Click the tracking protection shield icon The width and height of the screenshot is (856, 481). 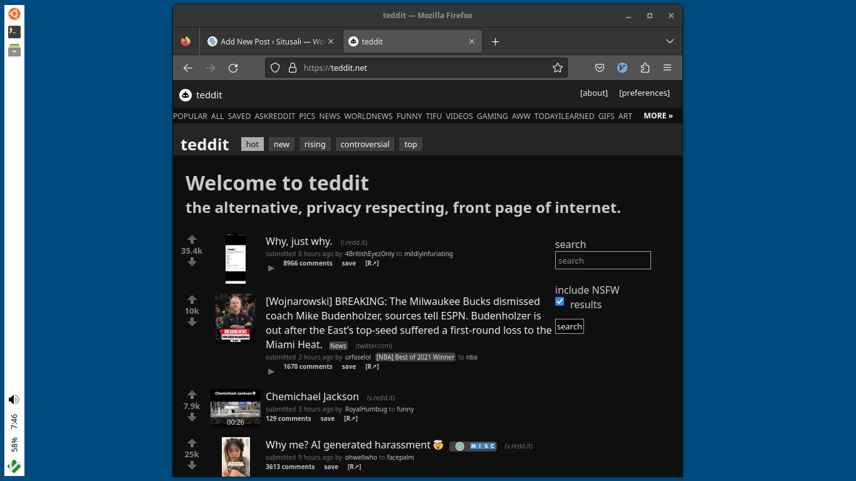274,68
